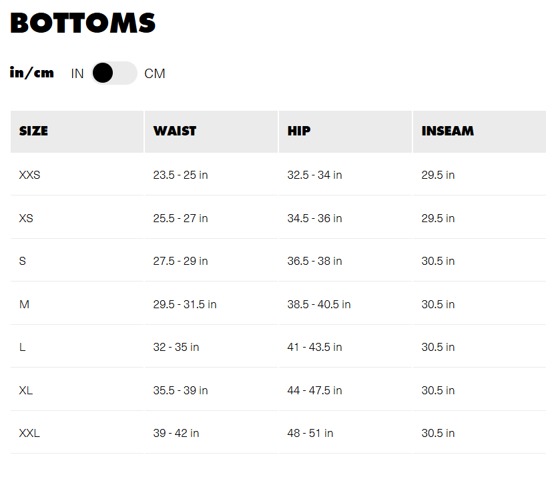560x479 pixels.
Task: Click the WAIST column header
Action: click(175, 131)
